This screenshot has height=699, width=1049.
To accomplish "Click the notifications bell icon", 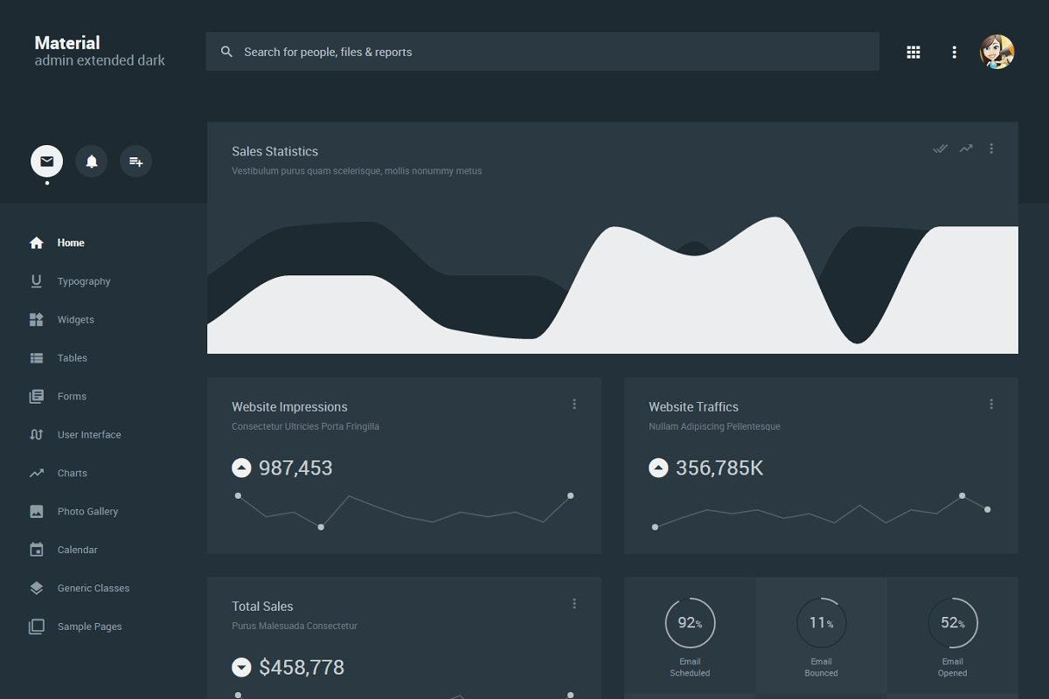I will coord(91,161).
